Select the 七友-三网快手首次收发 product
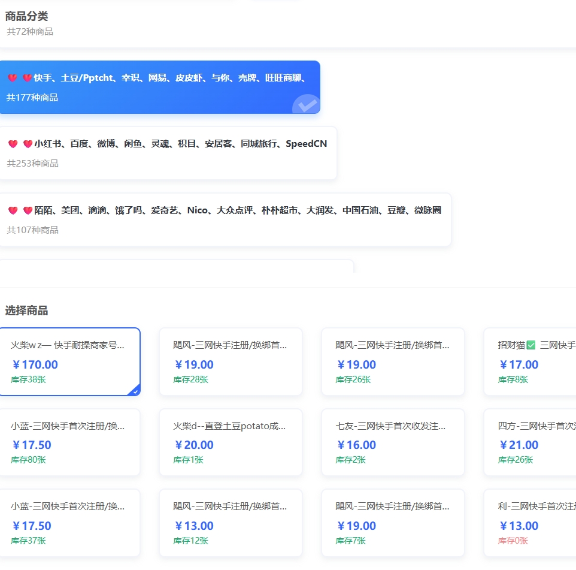The height and width of the screenshot is (570, 576). coord(392,442)
